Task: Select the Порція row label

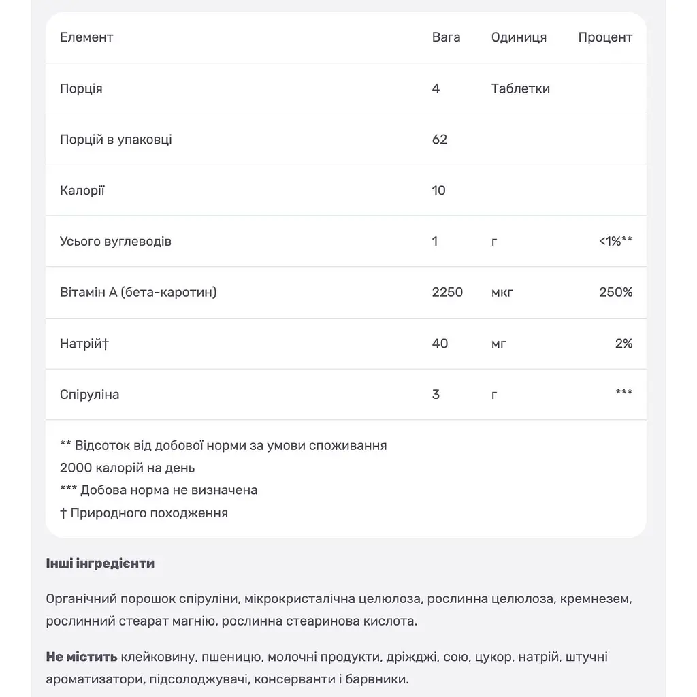Action: coord(82,88)
